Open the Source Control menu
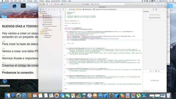This screenshot has height=99, width=176. click(56, 1)
